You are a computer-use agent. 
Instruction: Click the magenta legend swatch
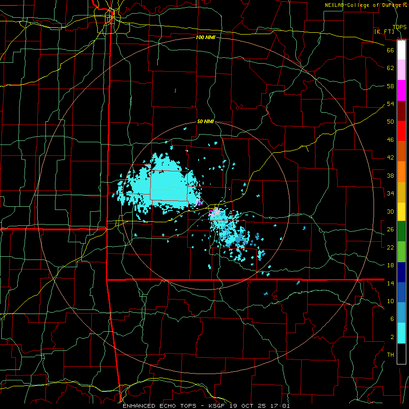(401, 90)
